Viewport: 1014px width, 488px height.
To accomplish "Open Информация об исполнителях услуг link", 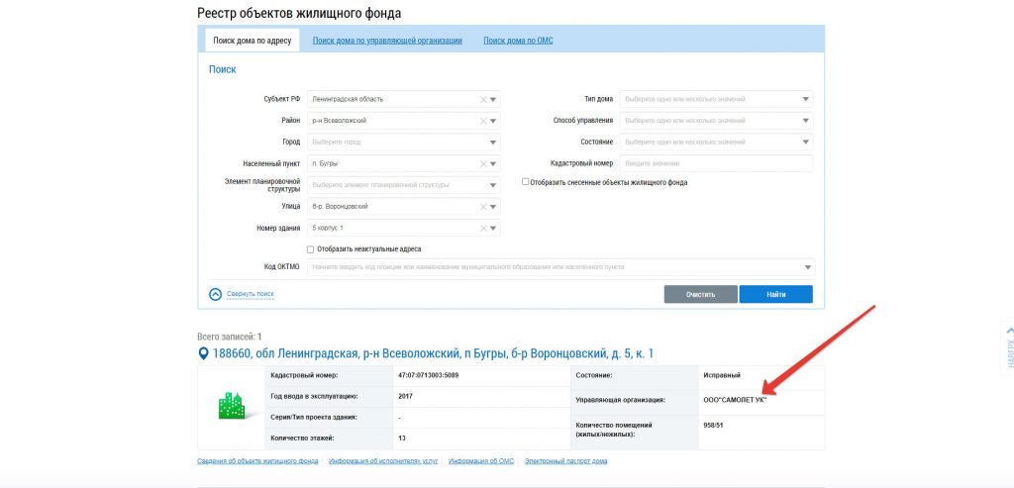I will pos(383,461).
